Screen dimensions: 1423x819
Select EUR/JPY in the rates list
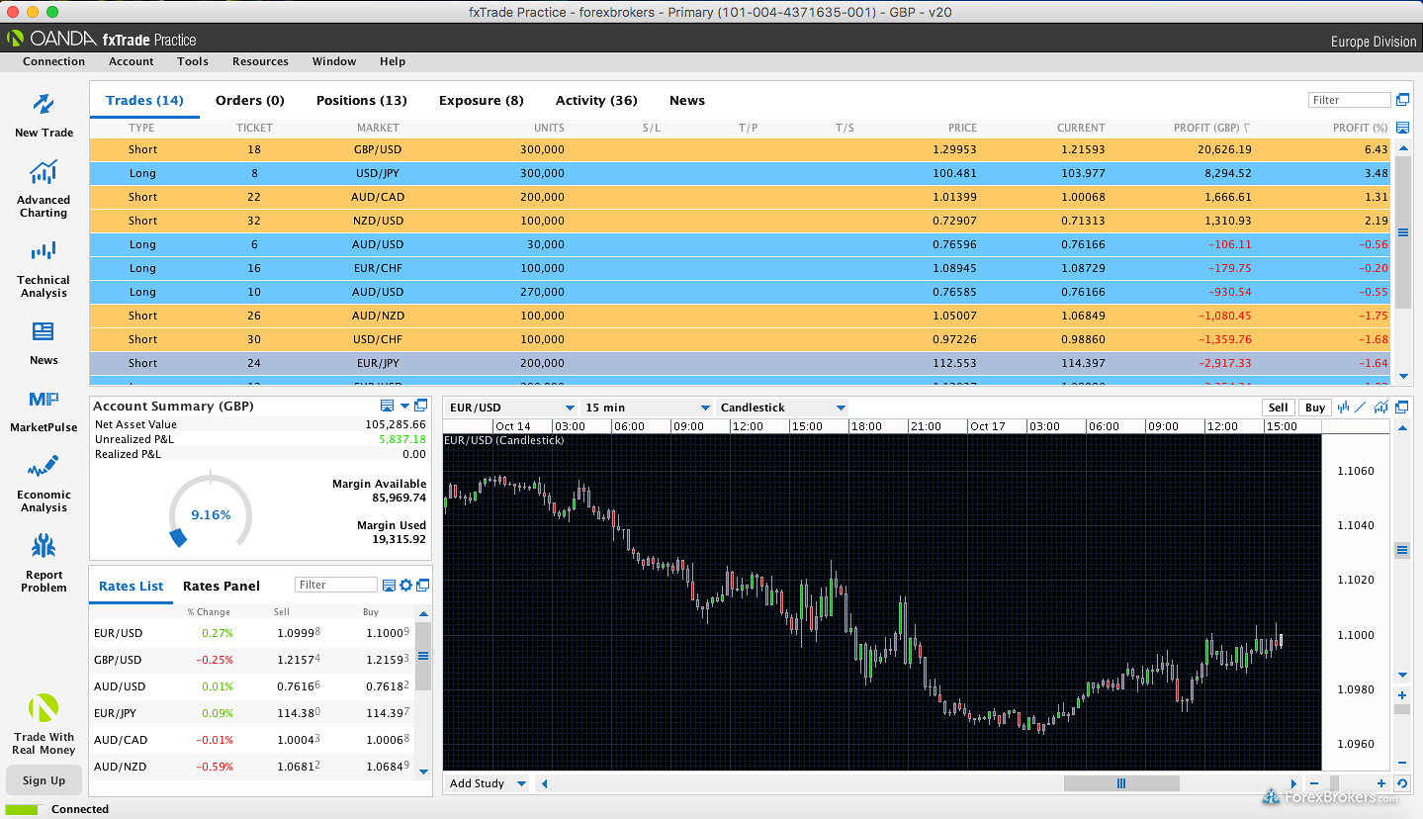coord(252,713)
